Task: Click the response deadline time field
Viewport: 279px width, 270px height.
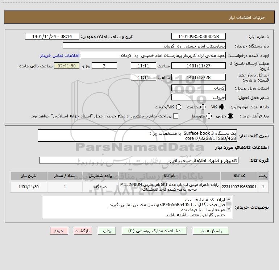Action: [x=143, y=66]
